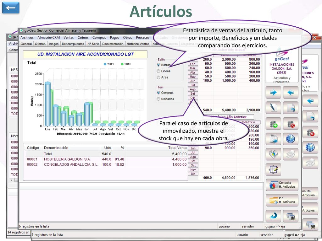Go to previous record with left arrow icon in front window
Screen dimensions: 322x241
[291, 93]
